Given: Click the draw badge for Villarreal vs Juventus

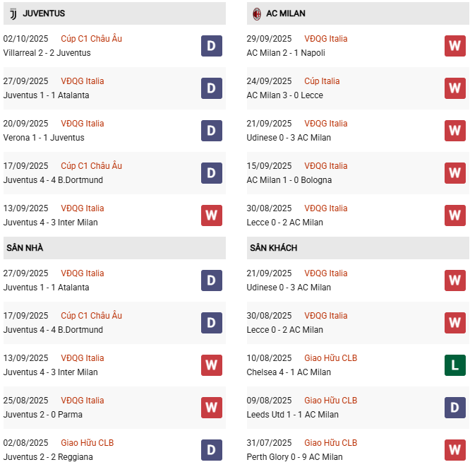Looking at the screenshot, I should pos(212,46).
